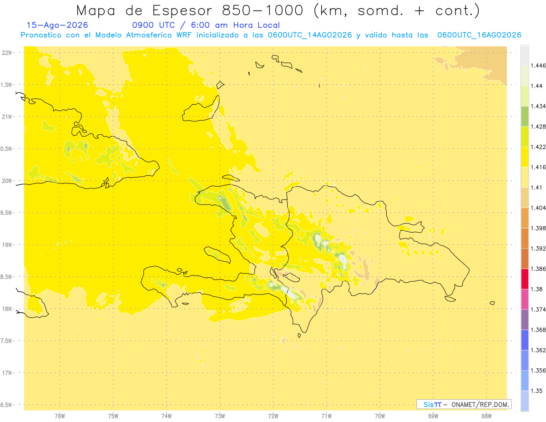Click the longitude label '73W'
This screenshot has height=422, width=546.
point(220,416)
